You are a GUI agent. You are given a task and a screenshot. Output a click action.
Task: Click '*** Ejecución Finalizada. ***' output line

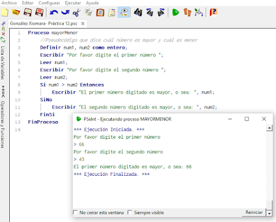(x=112, y=174)
